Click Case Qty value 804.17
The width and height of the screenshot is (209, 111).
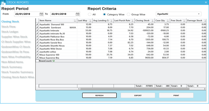166,58
